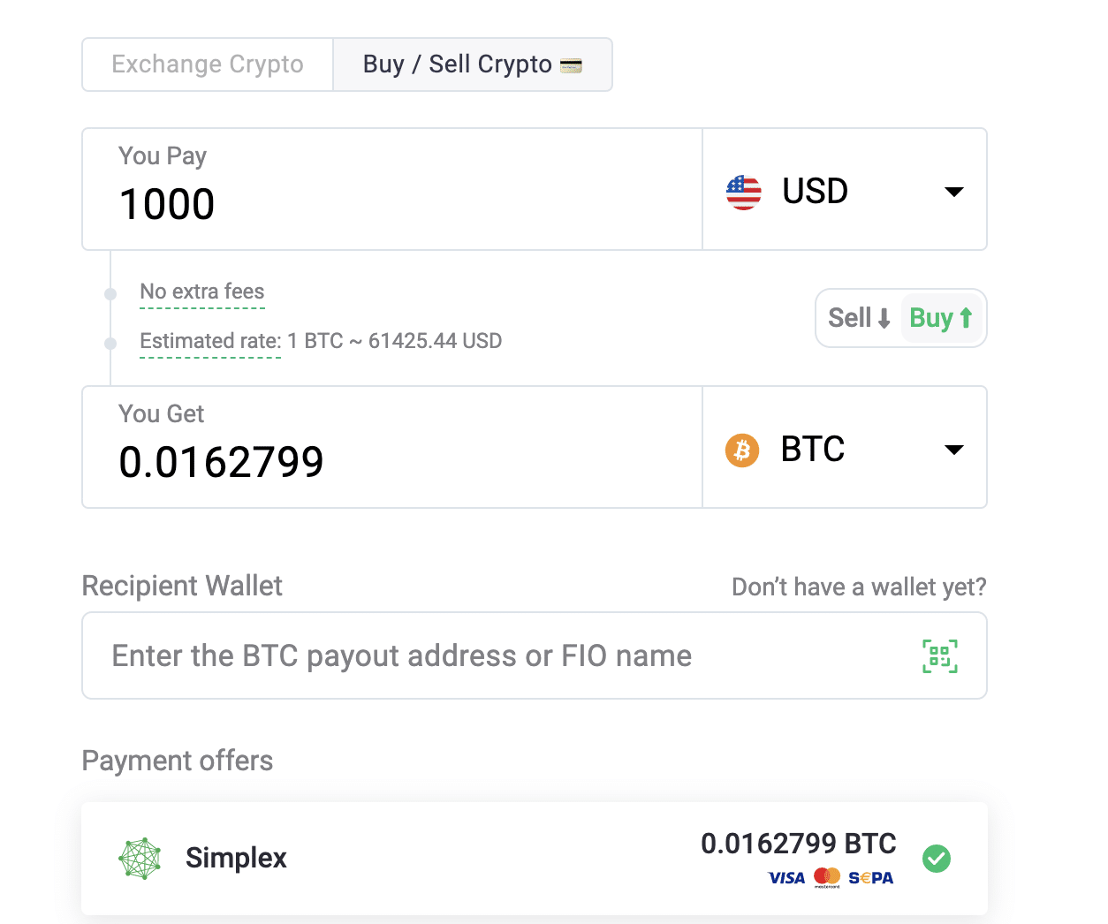This screenshot has width=1108, height=924.
Task: Click the orange Bitcoin logo icon
Action: coord(742,451)
